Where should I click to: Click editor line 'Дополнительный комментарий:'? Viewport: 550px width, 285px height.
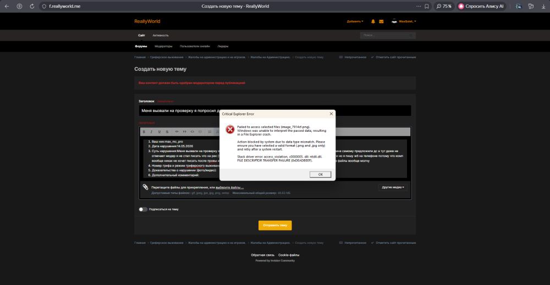175,175
